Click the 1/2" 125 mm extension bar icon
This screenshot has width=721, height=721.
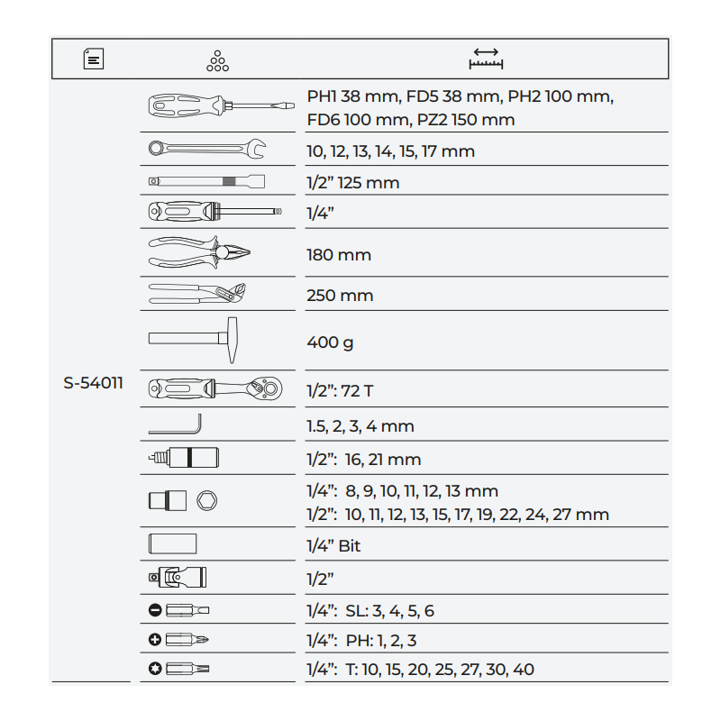click(206, 182)
